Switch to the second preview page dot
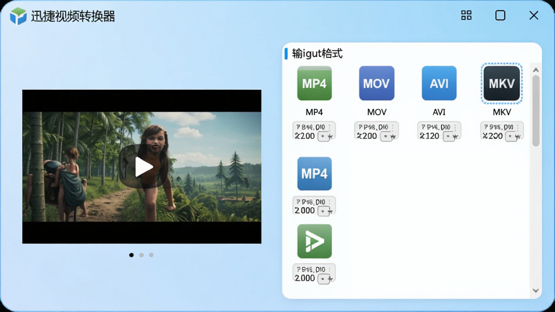555x312 pixels. pos(141,255)
